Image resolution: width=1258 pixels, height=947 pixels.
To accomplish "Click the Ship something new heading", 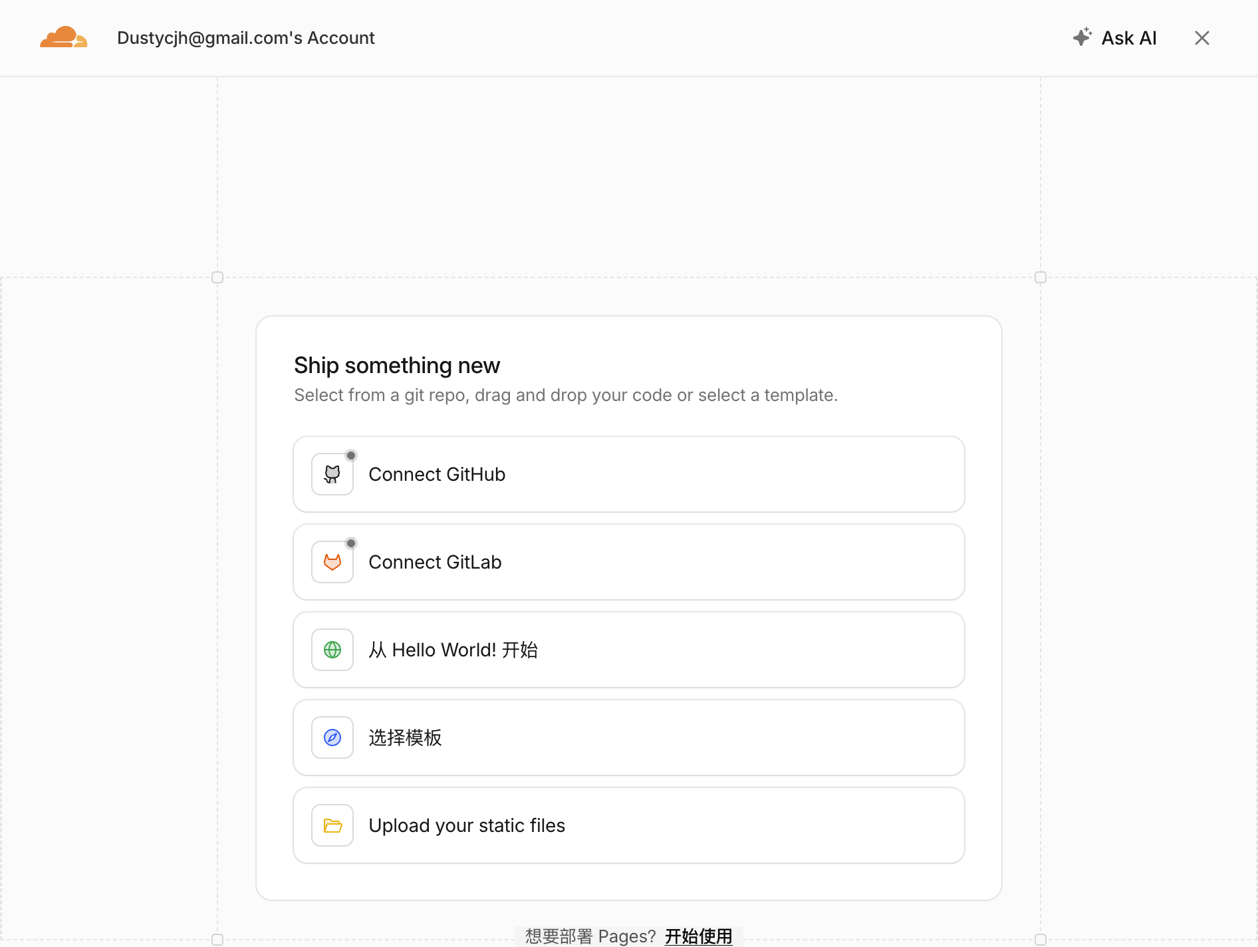I will (x=397, y=365).
